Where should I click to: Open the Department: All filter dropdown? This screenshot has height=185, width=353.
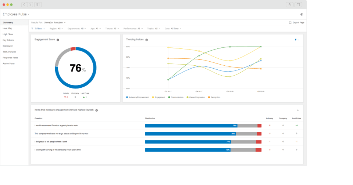coord(77,29)
